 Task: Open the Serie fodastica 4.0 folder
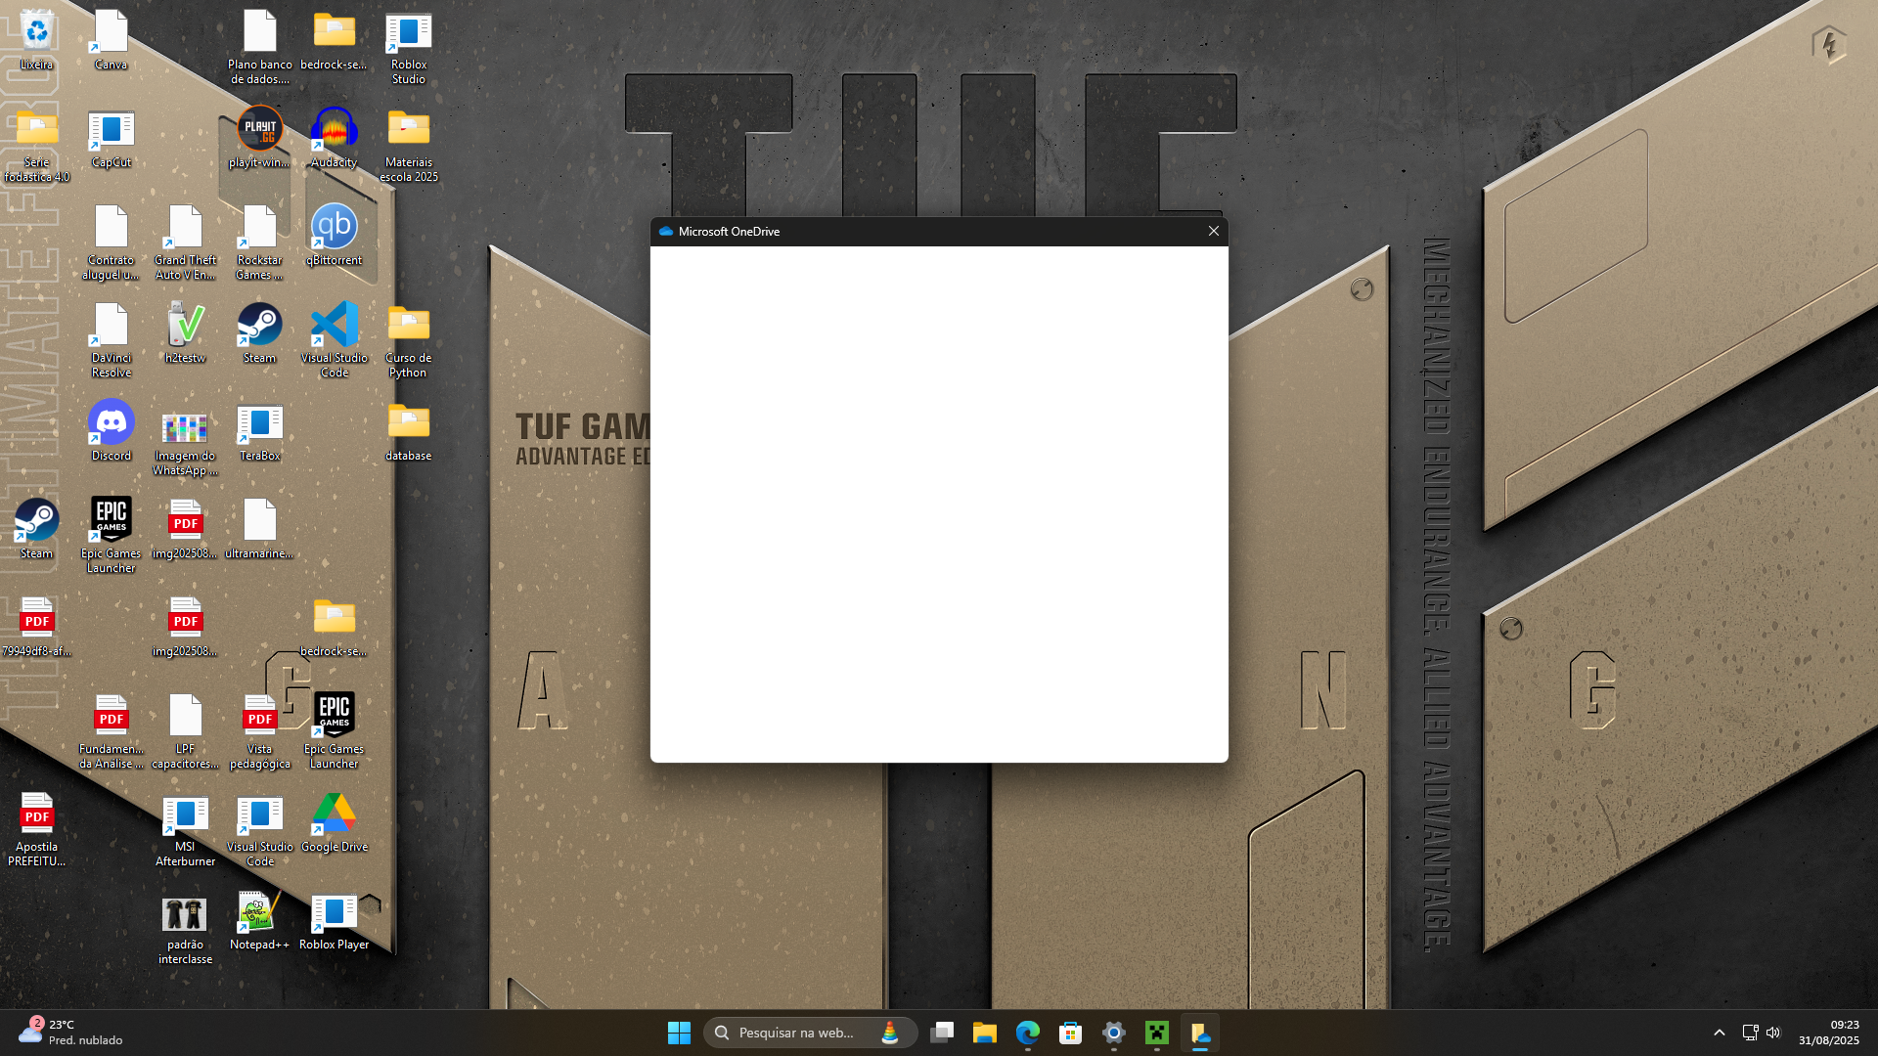click(36, 145)
